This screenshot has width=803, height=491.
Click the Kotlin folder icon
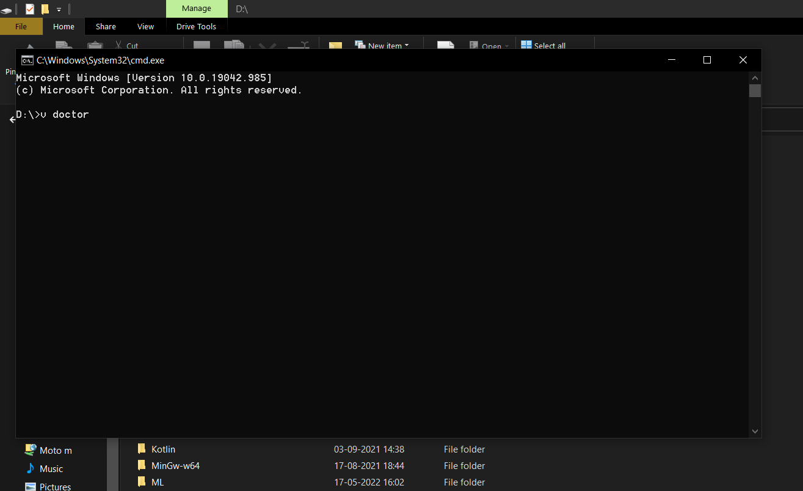pyautogui.click(x=142, y=449)
